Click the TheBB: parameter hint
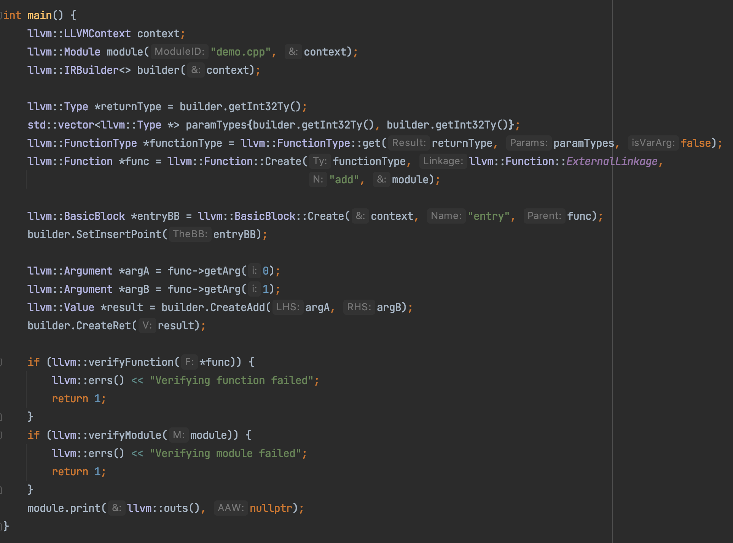This screenshot has height=543, width=733. tap(190, 234)
